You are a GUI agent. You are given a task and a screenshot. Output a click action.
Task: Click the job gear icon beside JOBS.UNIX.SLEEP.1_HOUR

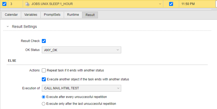[27, 4]
